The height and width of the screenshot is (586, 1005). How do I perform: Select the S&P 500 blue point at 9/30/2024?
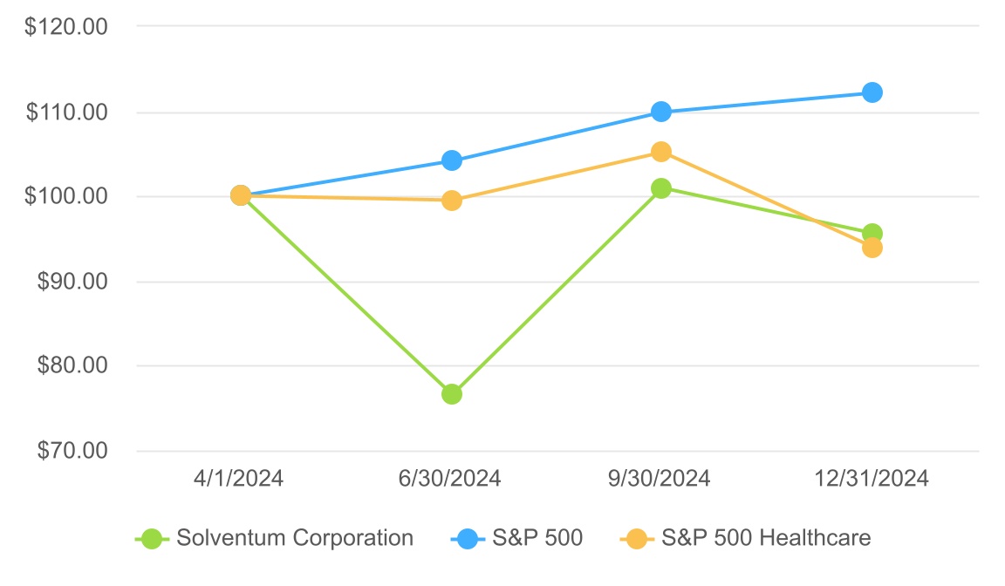(661, 112)
